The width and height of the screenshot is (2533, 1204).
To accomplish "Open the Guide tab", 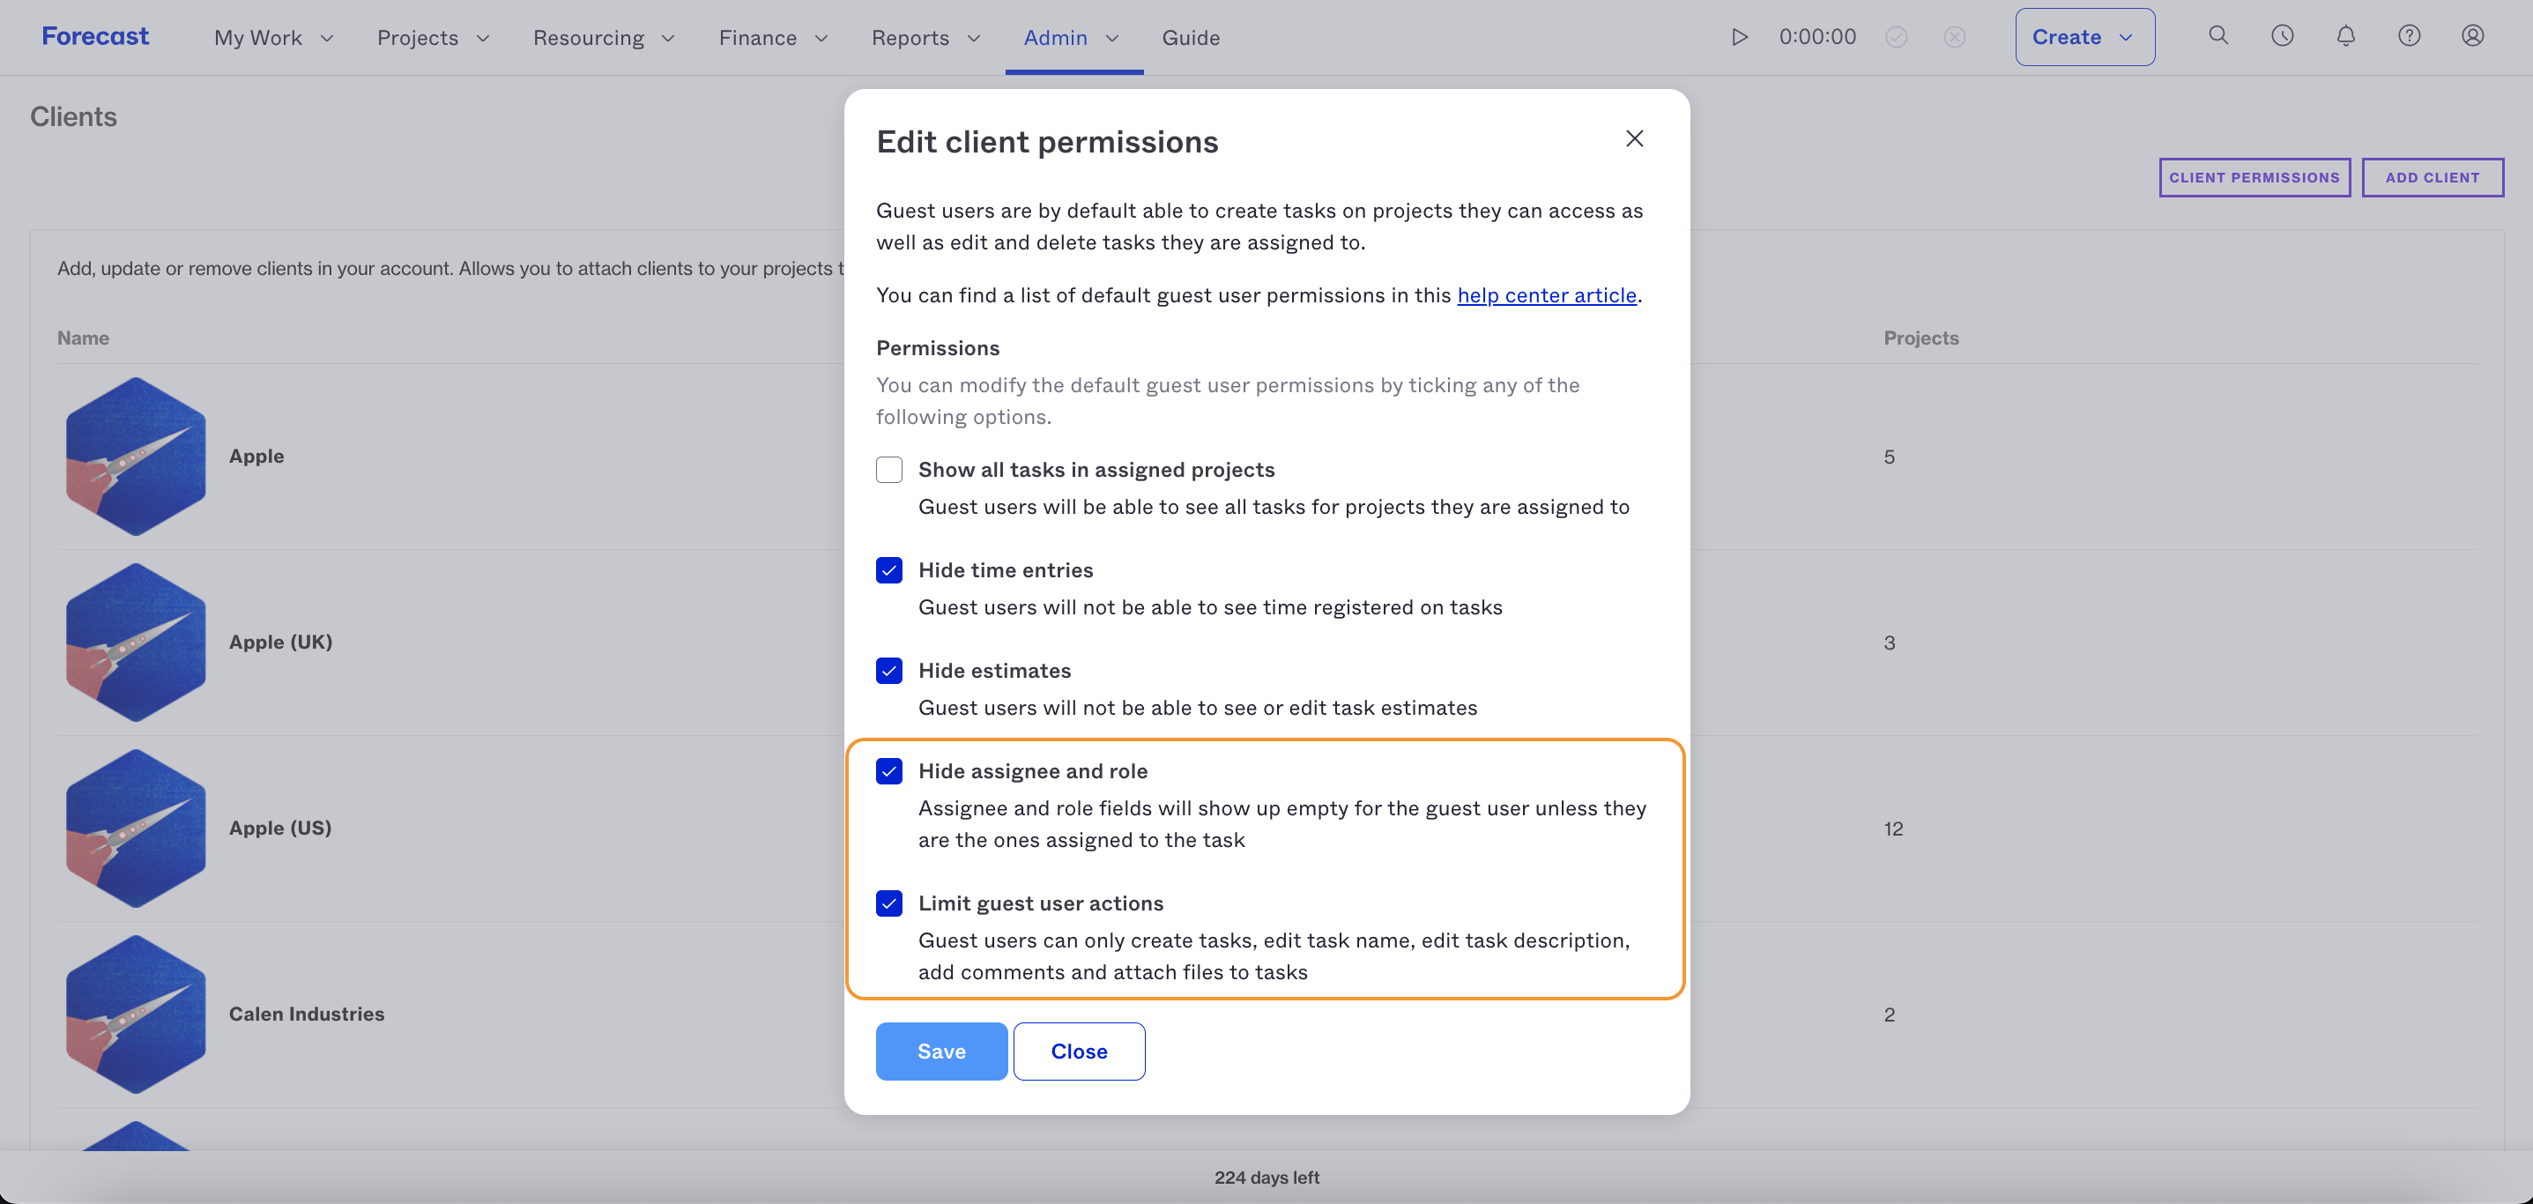I will (x=1191, y=37).
